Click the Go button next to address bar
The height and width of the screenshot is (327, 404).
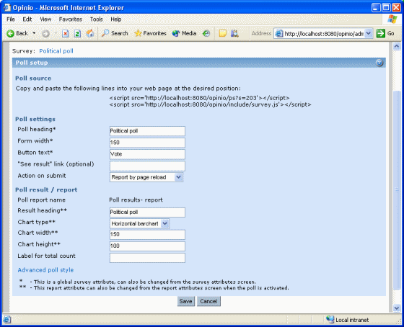pos(385,33)
